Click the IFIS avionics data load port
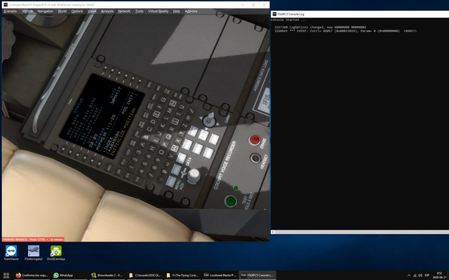Screen dimensions: 449x280 click(x=265, y=101)
